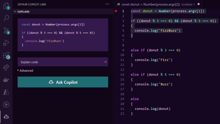Open the GitHub Copilot Labs icon
220x124 pixels.
click(6, 117)
